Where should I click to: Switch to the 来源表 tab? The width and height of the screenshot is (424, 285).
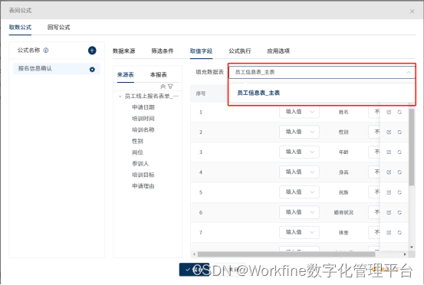(126, 74)
